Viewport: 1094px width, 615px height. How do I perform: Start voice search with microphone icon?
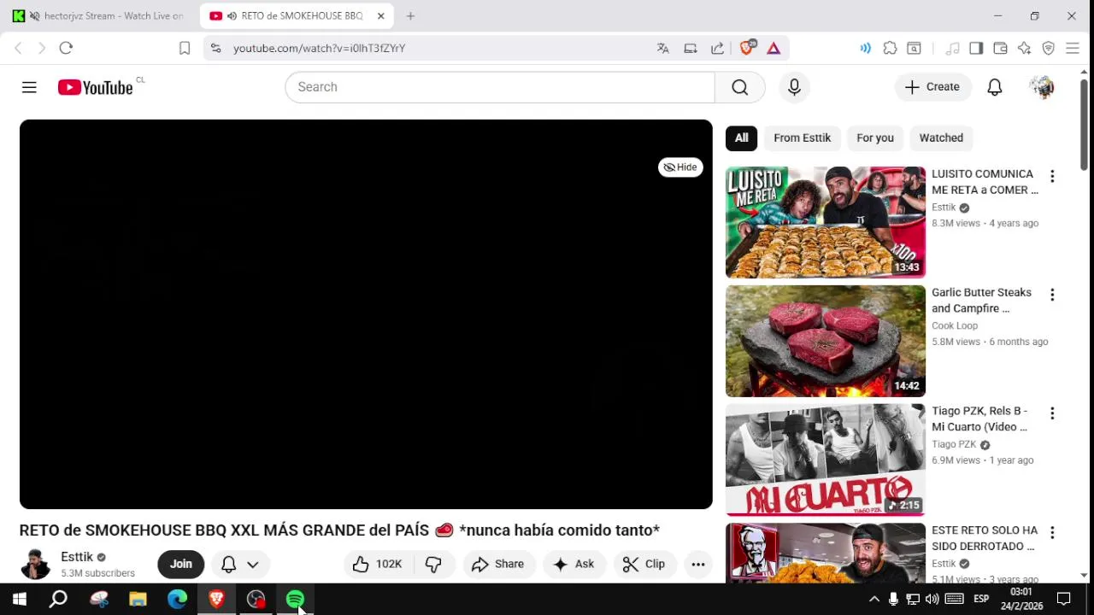(x=794, y=87)
